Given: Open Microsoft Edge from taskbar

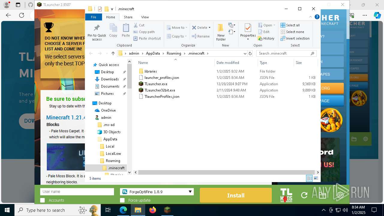Looking at the screenshot, I should [123, 210].
